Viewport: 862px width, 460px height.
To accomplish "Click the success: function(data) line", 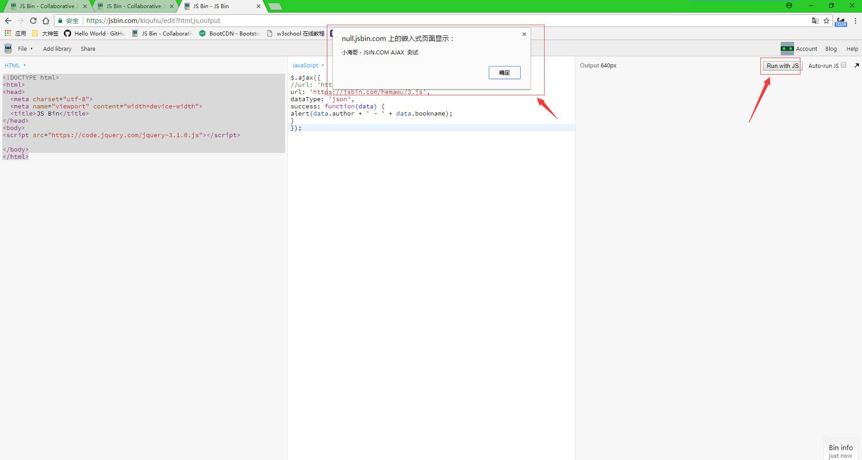I will [338, 106].
